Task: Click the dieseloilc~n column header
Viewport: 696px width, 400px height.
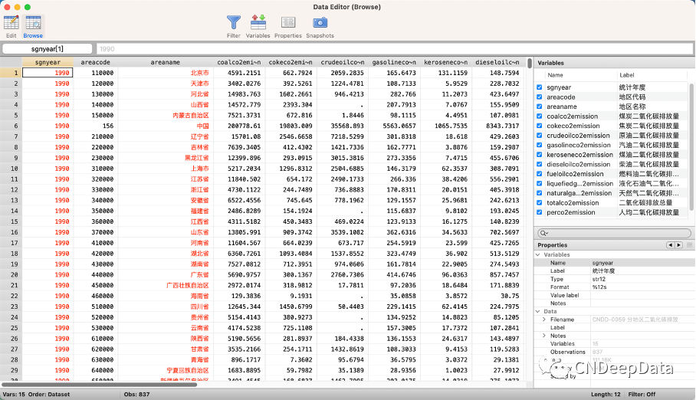Action: [497, 62]
